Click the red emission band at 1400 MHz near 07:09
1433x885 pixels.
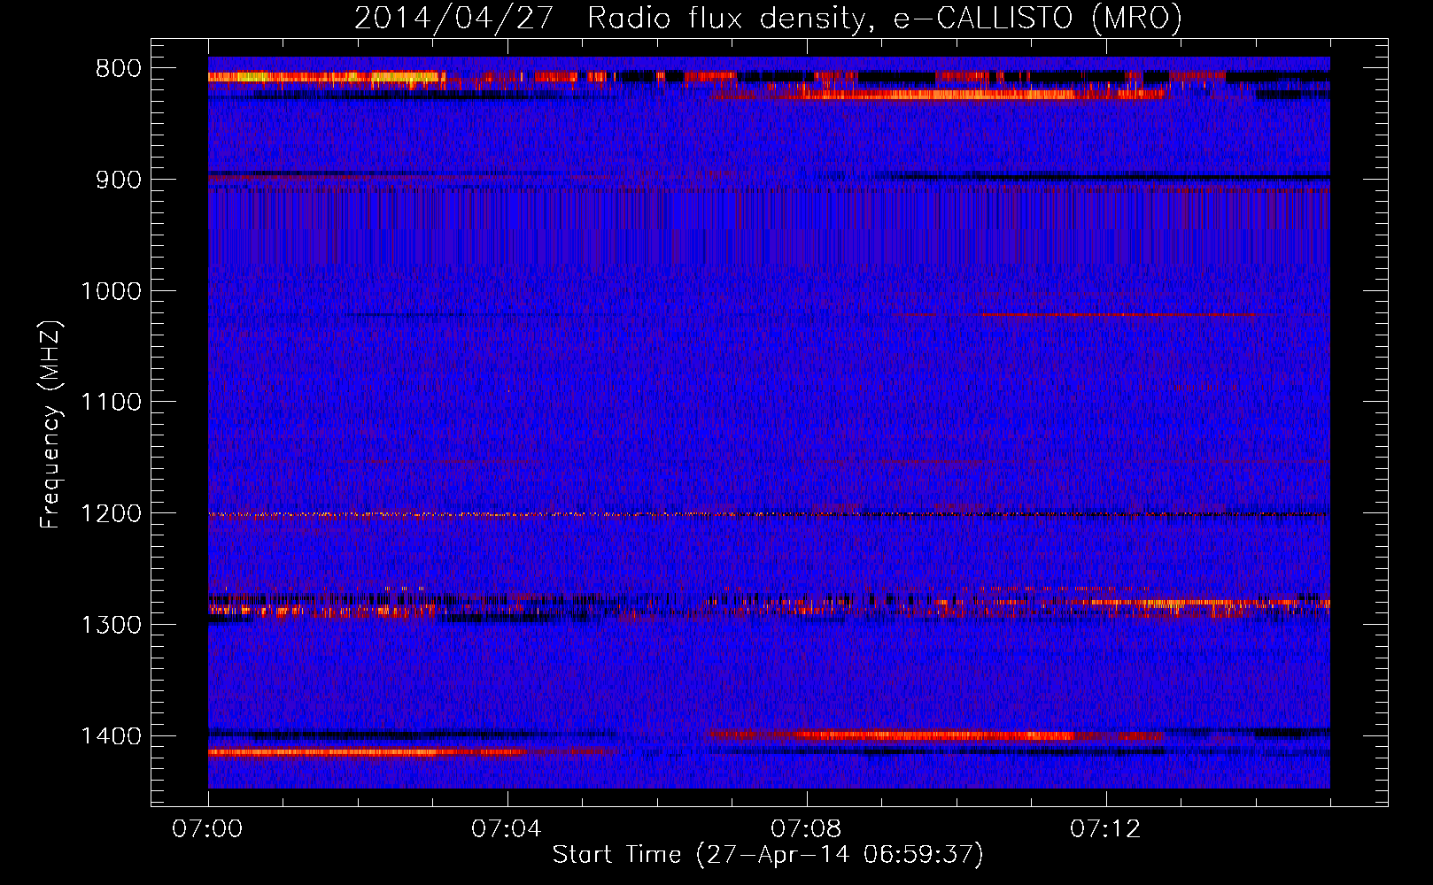coord(934,735)
